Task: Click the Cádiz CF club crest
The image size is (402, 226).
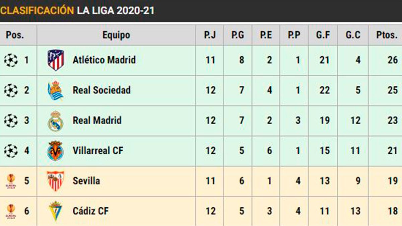Action: 56,211
